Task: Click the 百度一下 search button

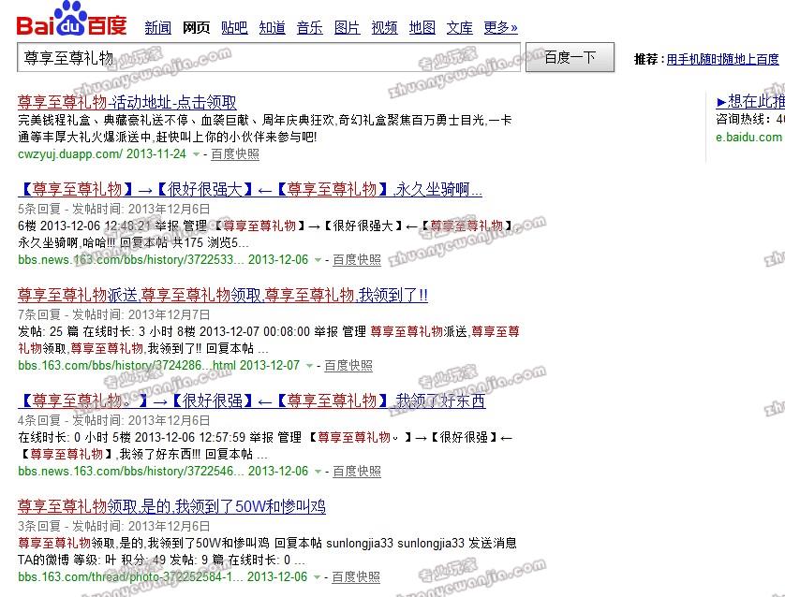Action: pyautogui.click(x=570, y=57)
